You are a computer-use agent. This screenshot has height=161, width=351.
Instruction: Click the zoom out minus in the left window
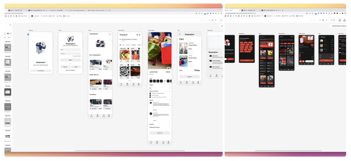(209, 20)
